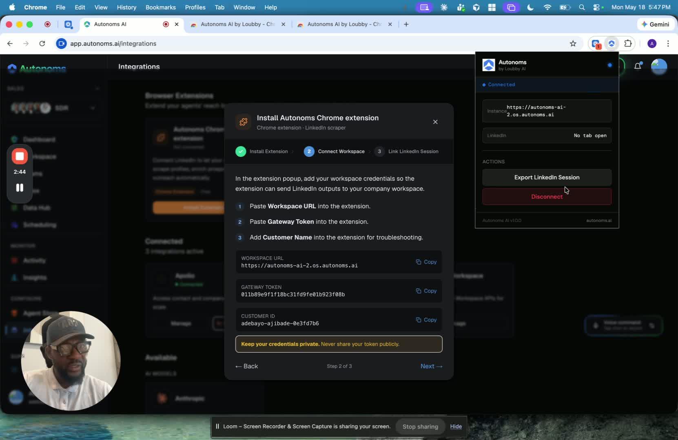678x440 pixels.
Task: Open a new browser tab
Action: pos(406,24)
